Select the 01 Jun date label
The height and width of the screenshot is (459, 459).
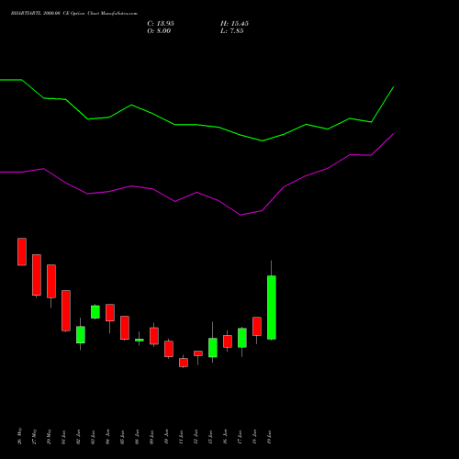[64, 437]
